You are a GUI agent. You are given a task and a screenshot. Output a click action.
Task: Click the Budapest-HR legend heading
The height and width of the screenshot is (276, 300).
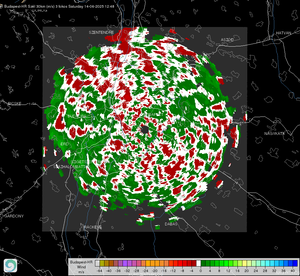81,262
